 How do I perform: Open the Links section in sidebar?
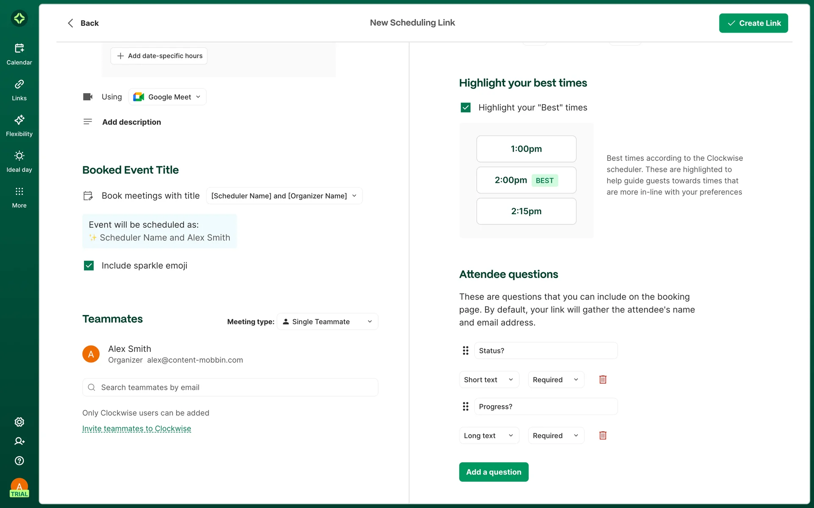[19, 90]
